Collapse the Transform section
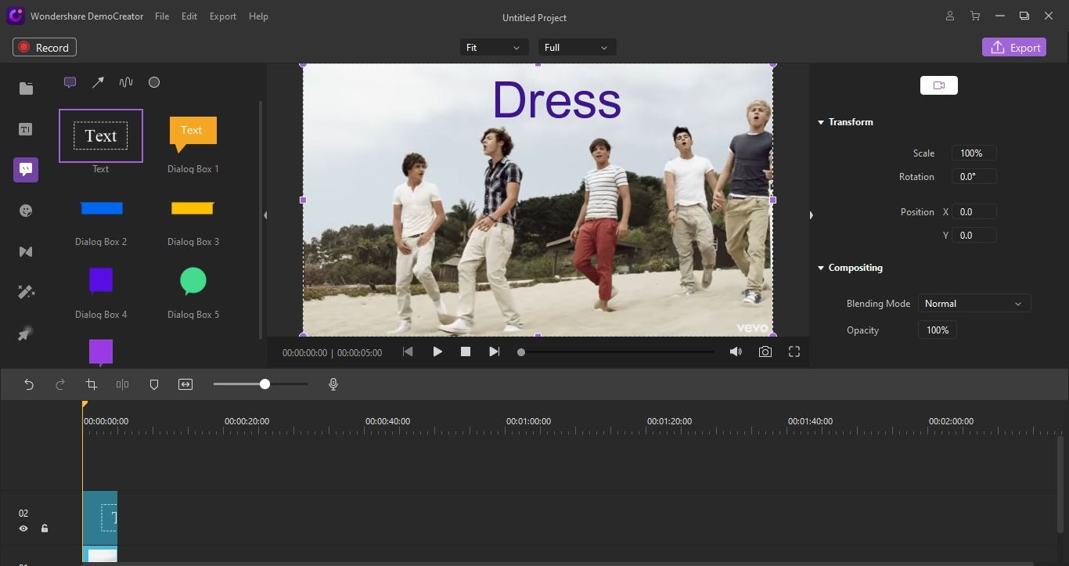 [821, 122]
